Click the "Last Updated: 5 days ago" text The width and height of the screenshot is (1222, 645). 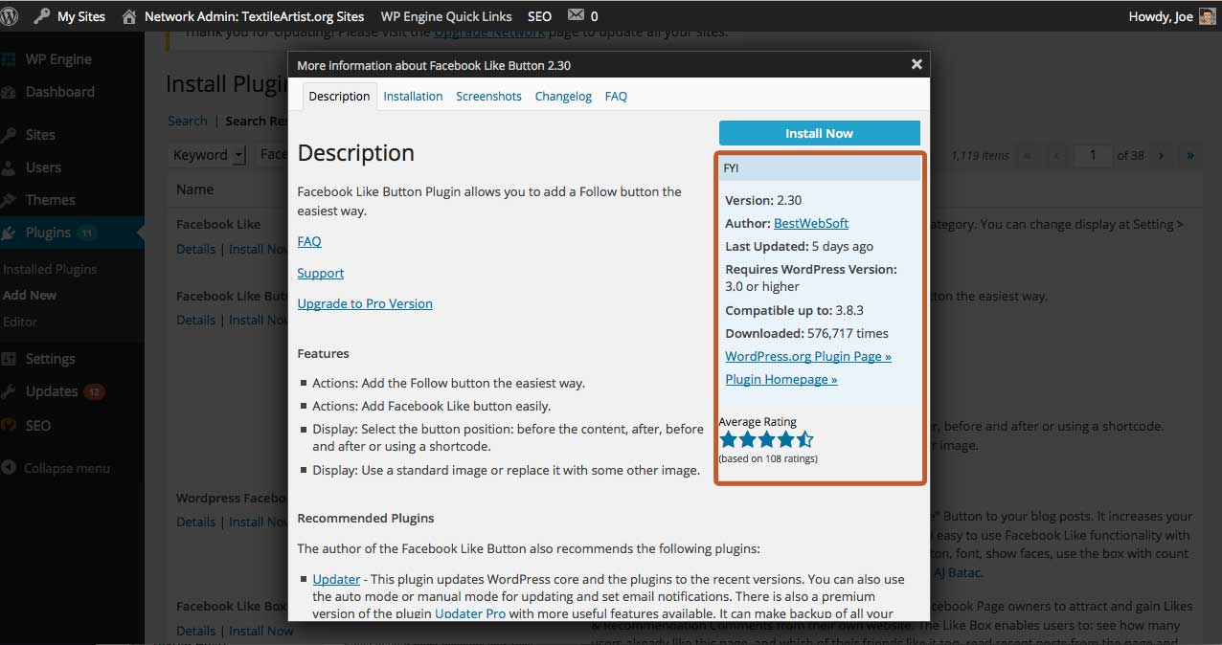799,246
